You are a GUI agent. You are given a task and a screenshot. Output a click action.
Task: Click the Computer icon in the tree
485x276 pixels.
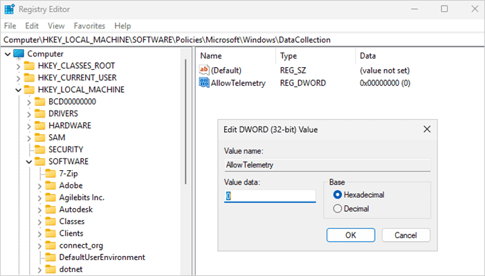(19, 54)
